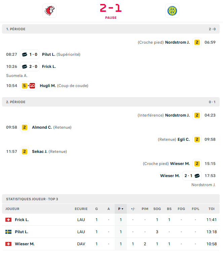Click the puck icon for Wieser's 2-1 goal
Viewport: 223px width, 253px height.
pyautogui.click(x=197, y=176)
